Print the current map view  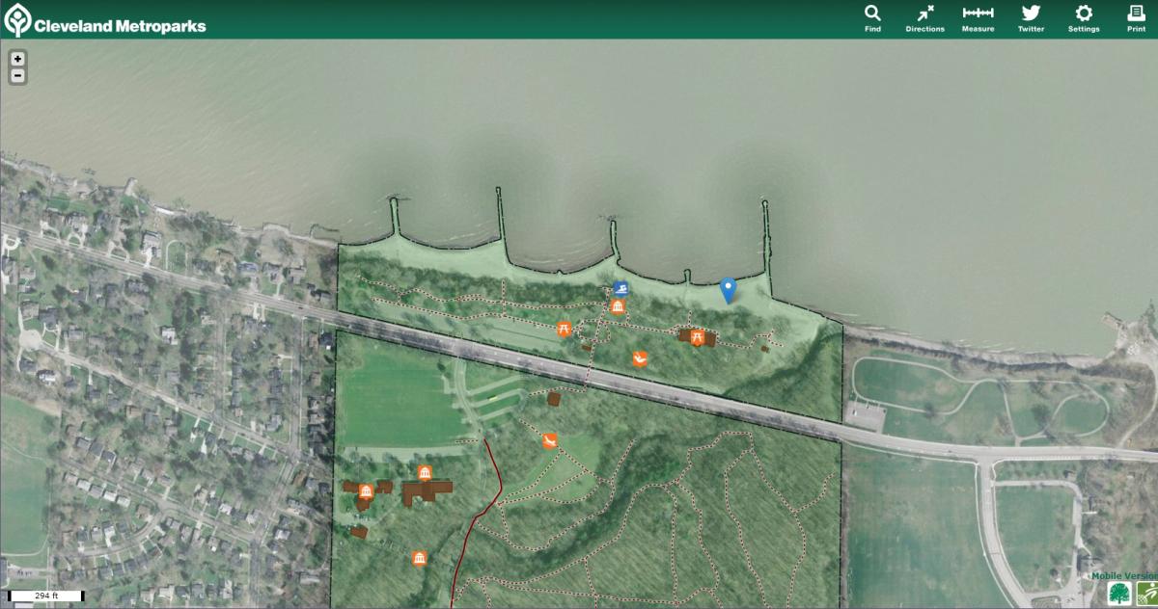coord(1136,18)
